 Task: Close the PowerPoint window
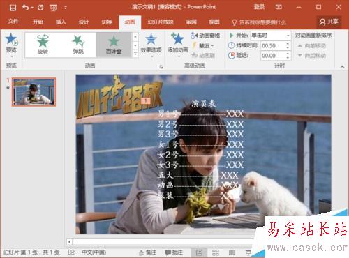click(x=339, y=7)
